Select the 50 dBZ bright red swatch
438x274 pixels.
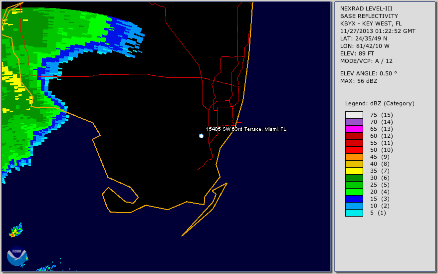pos(354,150)
